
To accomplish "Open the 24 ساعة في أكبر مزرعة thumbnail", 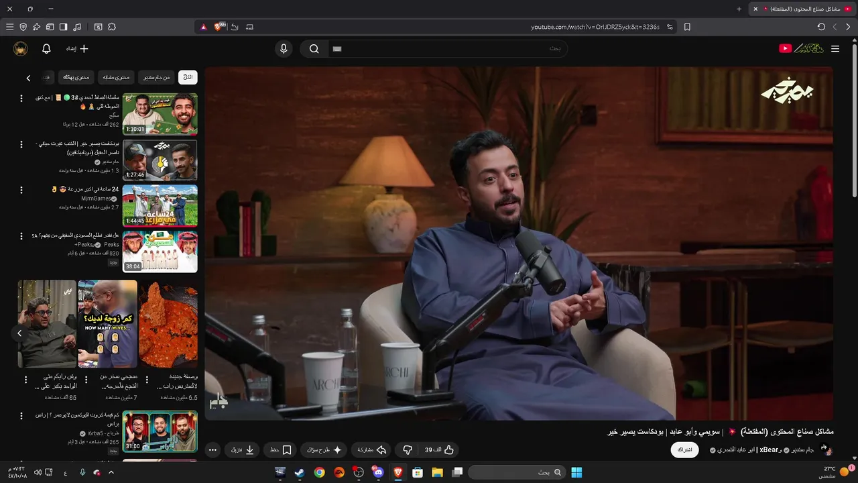I will click(x=160, y=205).
